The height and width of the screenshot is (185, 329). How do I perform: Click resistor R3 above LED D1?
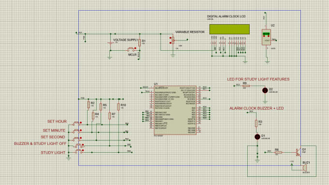point(256,123)
